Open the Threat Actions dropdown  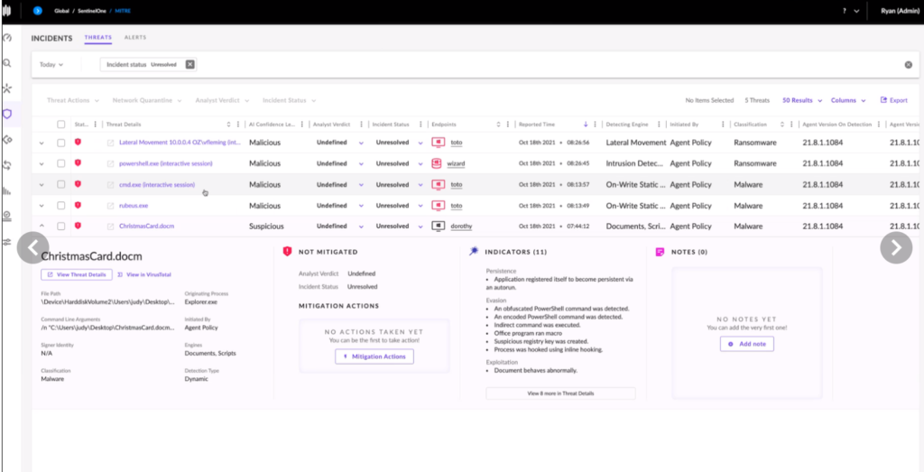pyautogui.click(x=73, y=100)
